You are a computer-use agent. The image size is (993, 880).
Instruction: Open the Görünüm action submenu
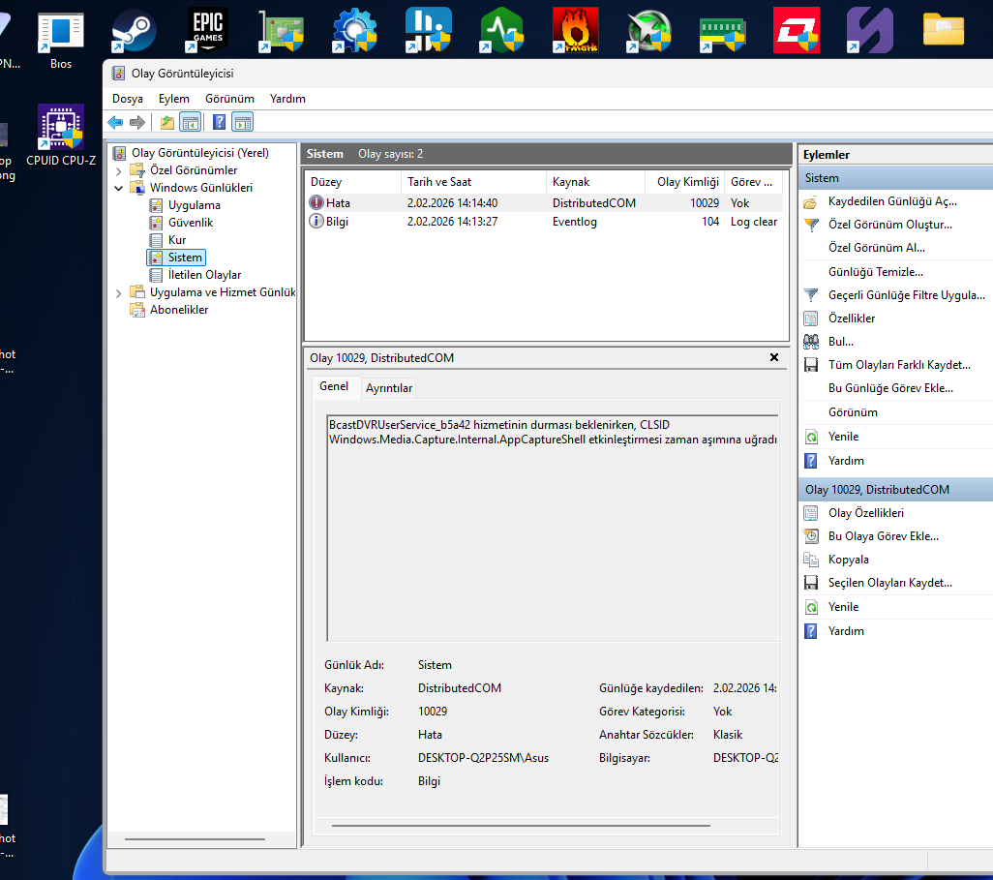[x=853, y=412]
